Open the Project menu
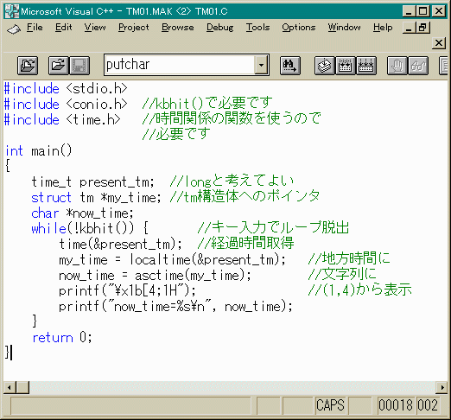This screenshot has height=420, width=451. 134,28
